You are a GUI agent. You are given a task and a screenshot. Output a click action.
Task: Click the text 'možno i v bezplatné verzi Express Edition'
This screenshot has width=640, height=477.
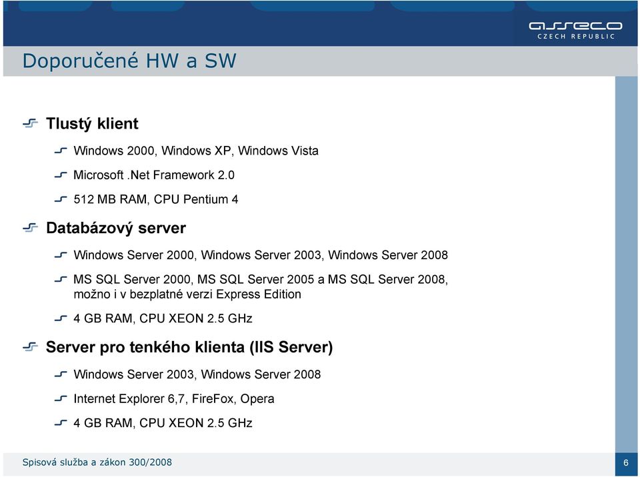pos(187,294)
